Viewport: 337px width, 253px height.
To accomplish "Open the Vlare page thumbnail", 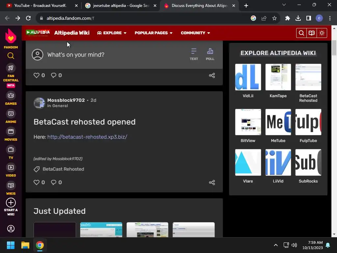I will 248,162.
